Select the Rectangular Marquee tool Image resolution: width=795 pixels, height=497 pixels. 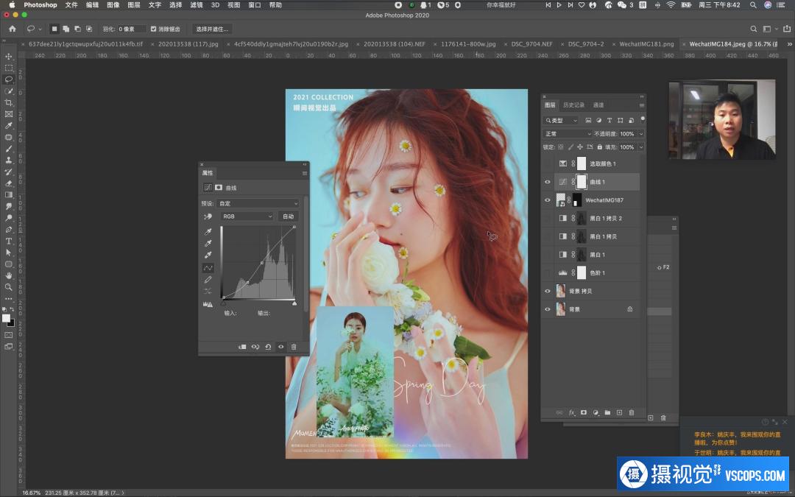point(9,68)
